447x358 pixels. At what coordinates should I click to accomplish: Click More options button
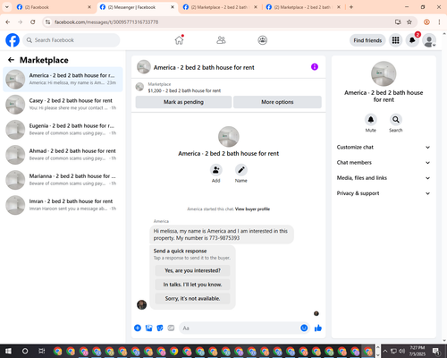click(x=277, y=102)
